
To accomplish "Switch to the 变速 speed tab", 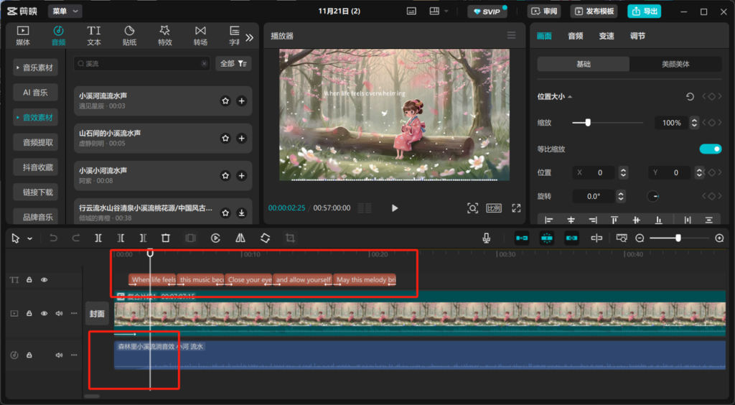I will tap(606, 36).
